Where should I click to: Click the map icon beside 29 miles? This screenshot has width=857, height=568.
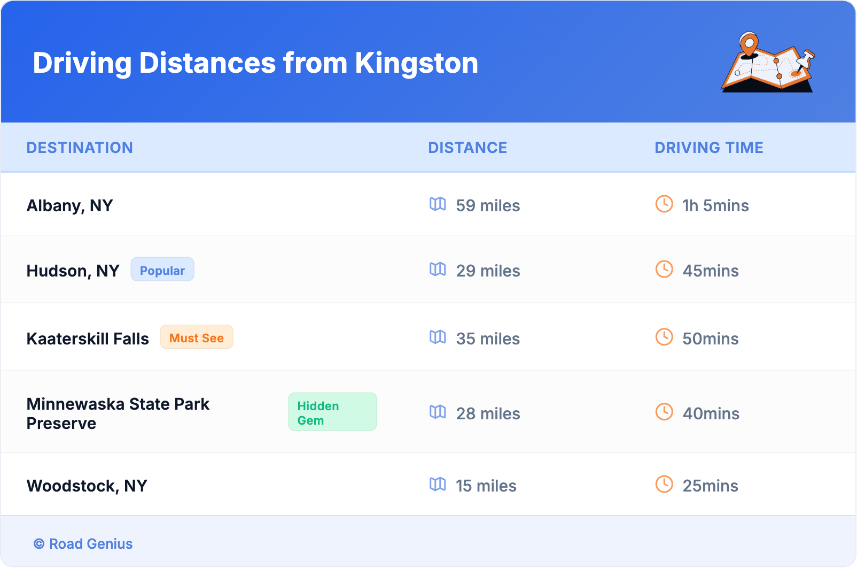tap(438, 270)
